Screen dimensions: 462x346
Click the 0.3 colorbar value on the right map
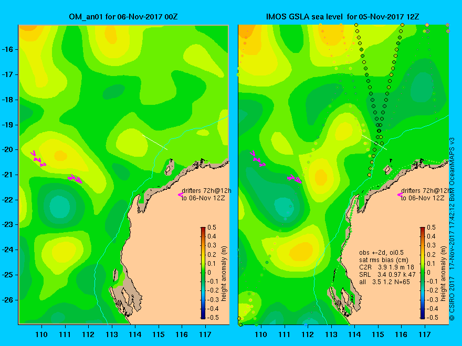[x=431, y=245]
